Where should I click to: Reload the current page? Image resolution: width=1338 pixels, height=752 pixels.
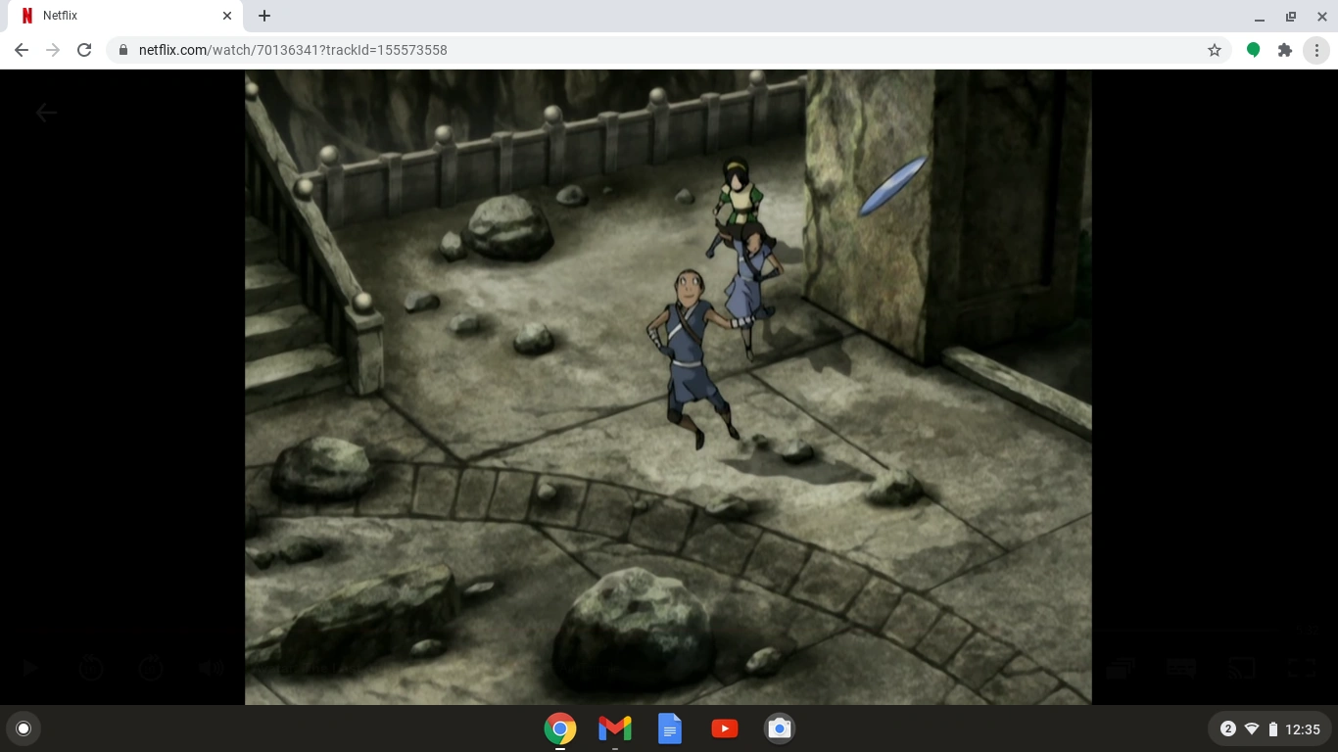pyautogui.click(x=84, y=49)
